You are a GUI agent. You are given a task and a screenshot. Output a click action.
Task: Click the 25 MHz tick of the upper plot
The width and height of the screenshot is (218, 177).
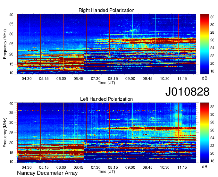click(x=11, y=44)
